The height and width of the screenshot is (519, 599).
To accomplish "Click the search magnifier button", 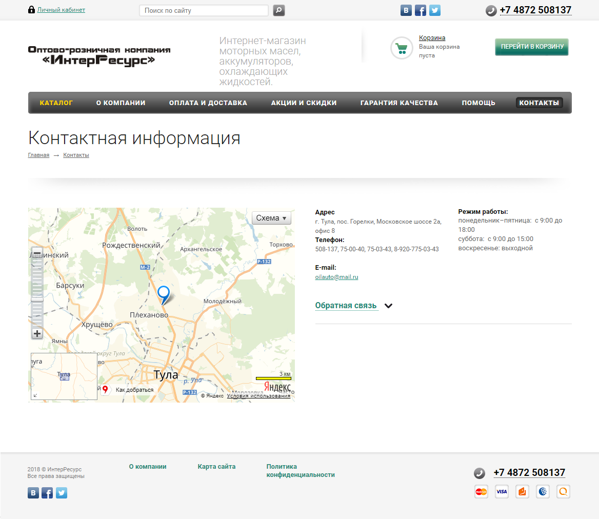I will (278, 10).
